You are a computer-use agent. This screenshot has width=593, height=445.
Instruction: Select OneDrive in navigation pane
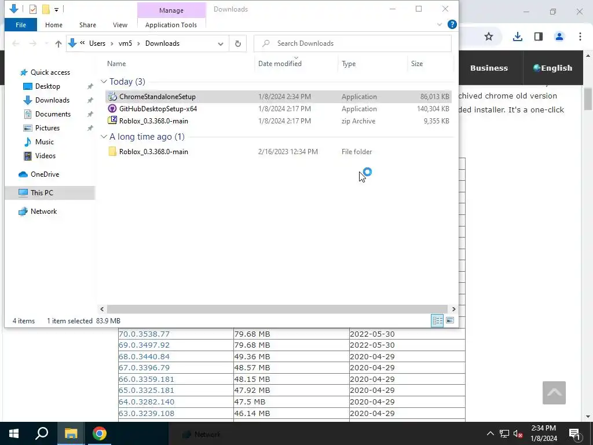(x=45, y=174)
